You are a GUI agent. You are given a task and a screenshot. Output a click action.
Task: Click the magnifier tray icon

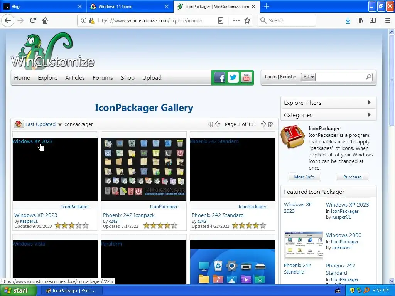(367, 291)
